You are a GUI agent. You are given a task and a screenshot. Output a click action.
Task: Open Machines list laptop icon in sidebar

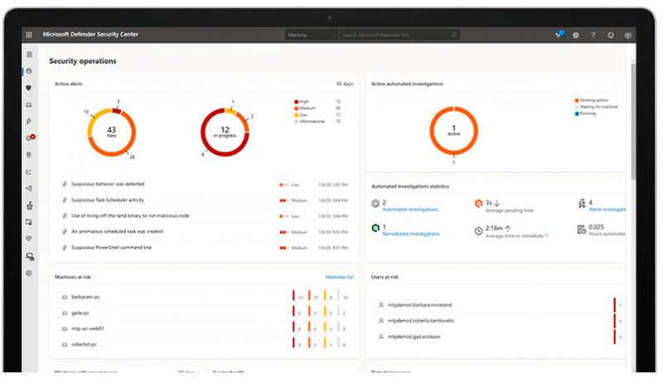coord(29,105)
